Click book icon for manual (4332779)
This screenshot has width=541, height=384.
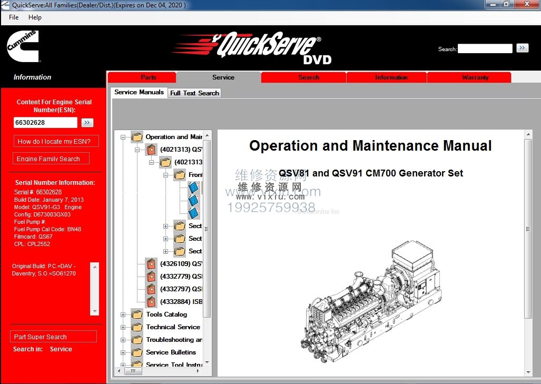(151, 277)
